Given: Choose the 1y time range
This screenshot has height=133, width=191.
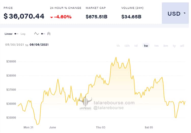Looking at the screenshot, I should [x=174, y=46].
